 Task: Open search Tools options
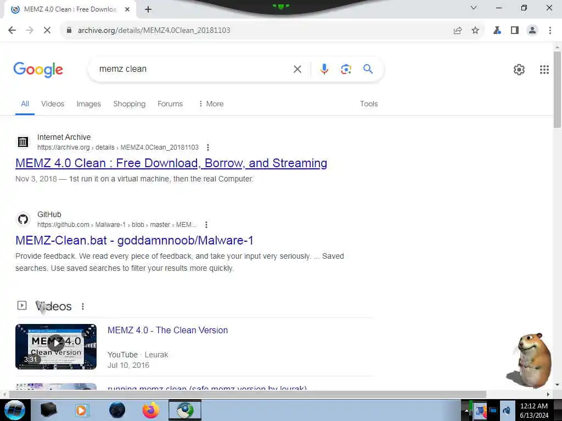click(369, 104)
